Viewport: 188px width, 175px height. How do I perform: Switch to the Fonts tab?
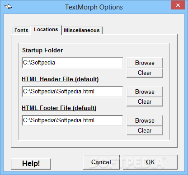coord(21,30)
